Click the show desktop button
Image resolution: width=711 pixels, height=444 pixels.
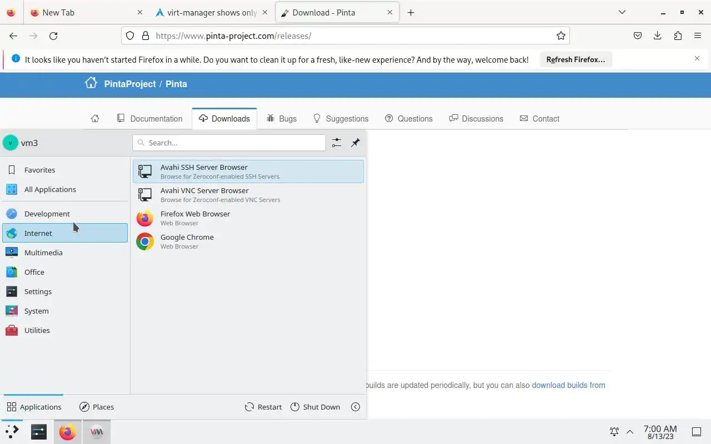click(x=697, y=431)
